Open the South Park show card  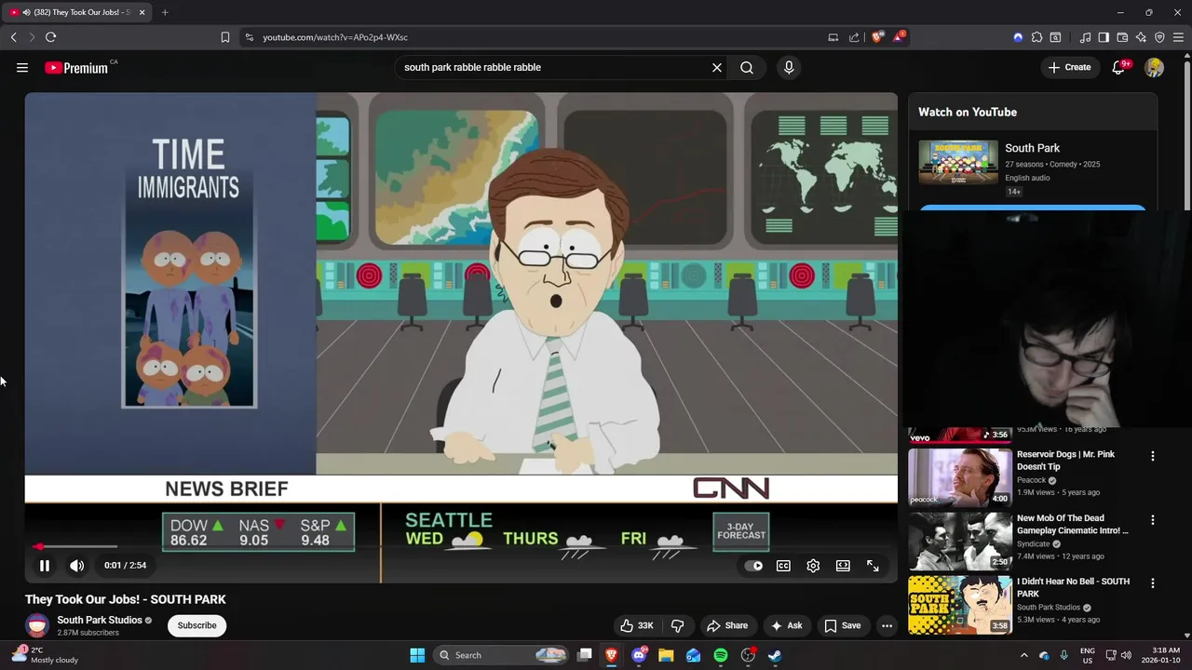click(x=1032, y=167)
